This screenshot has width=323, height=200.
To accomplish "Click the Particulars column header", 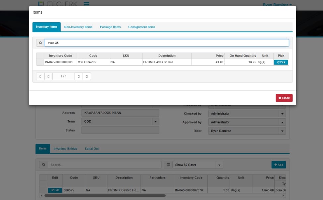I will tap(157, 178).
